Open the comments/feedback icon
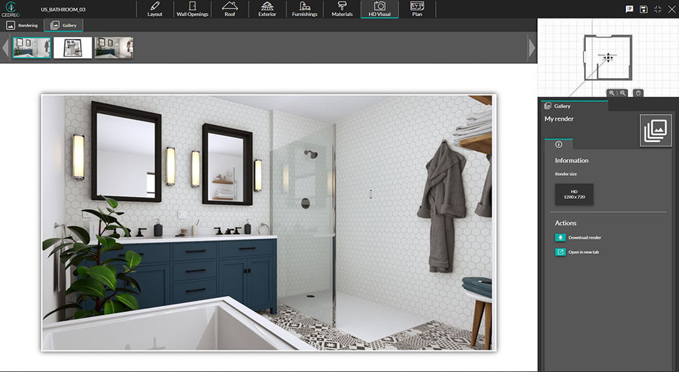The width and height of the screenshot is (679, 372). tap(629, 9)
